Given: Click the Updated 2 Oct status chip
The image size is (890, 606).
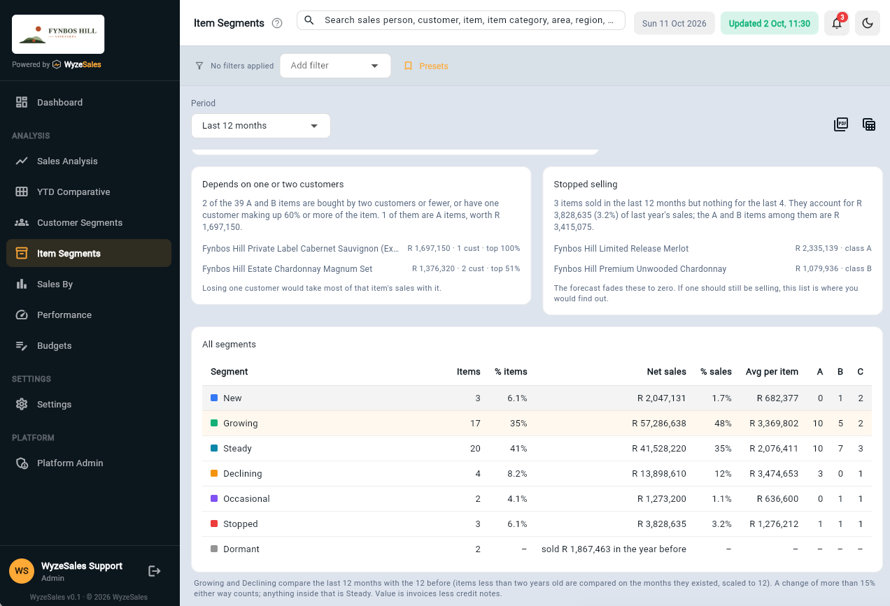Looking at the screenshot, I should (770, 23).
